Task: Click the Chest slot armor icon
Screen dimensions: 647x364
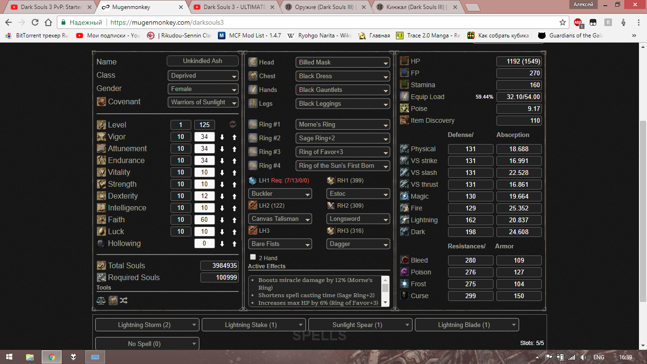Action: pos(253,76)
